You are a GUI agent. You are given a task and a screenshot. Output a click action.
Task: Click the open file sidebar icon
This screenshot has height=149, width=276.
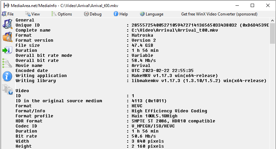click(7, 24)
